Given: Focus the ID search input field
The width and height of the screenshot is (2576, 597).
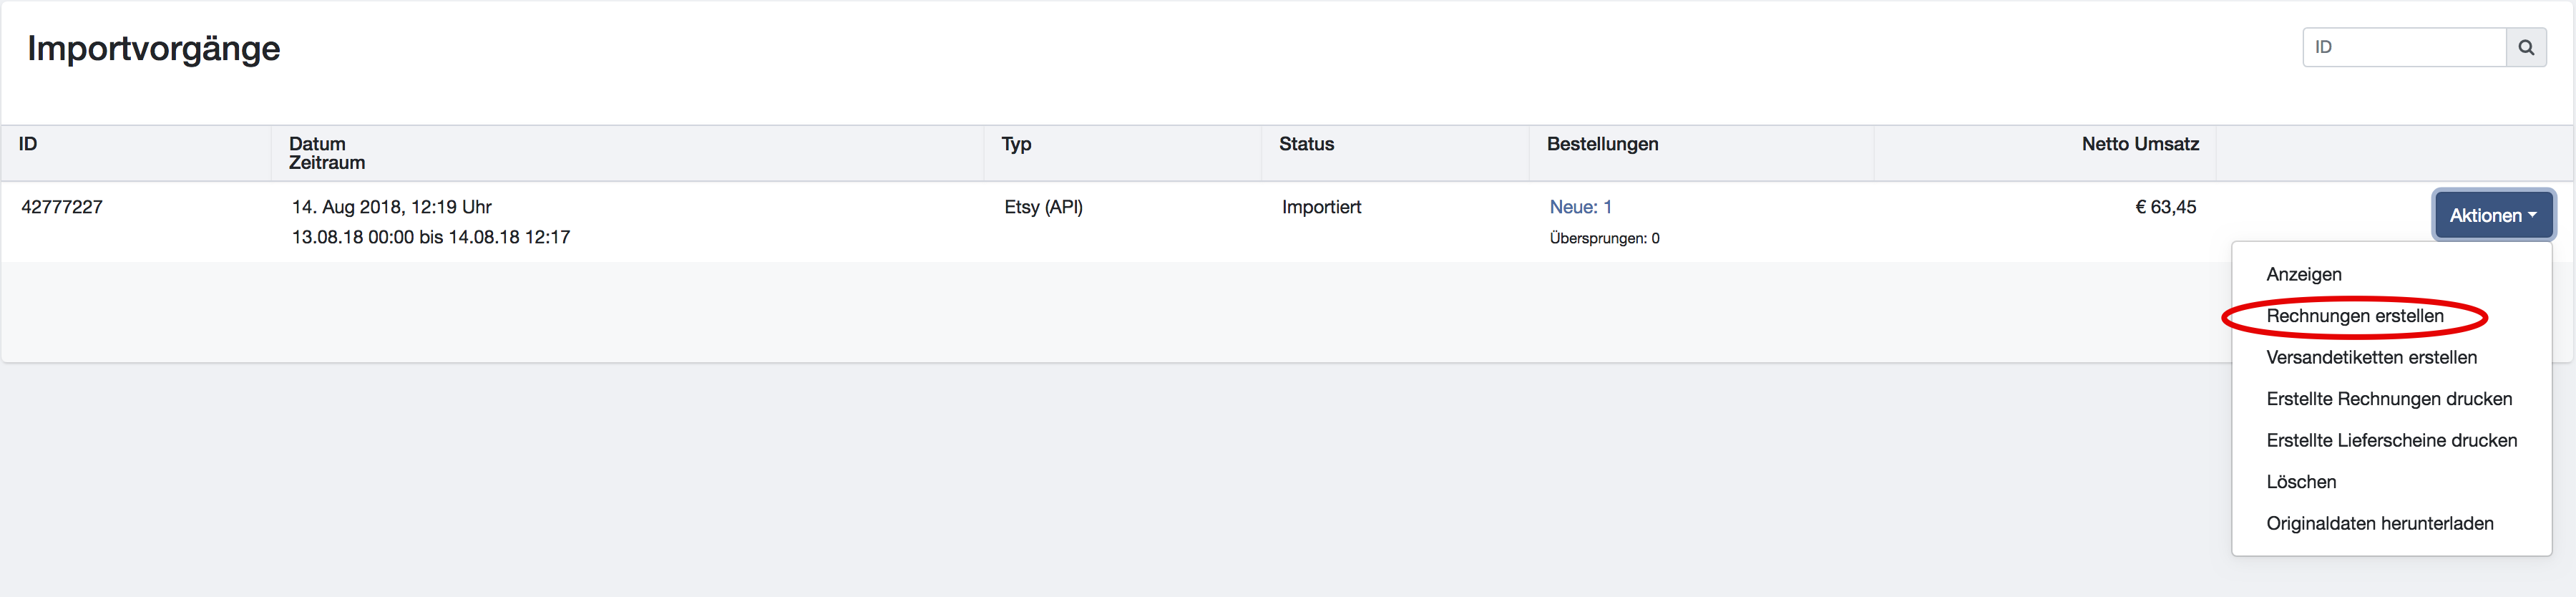Looking at the screenshot, I should [2404, 47].
